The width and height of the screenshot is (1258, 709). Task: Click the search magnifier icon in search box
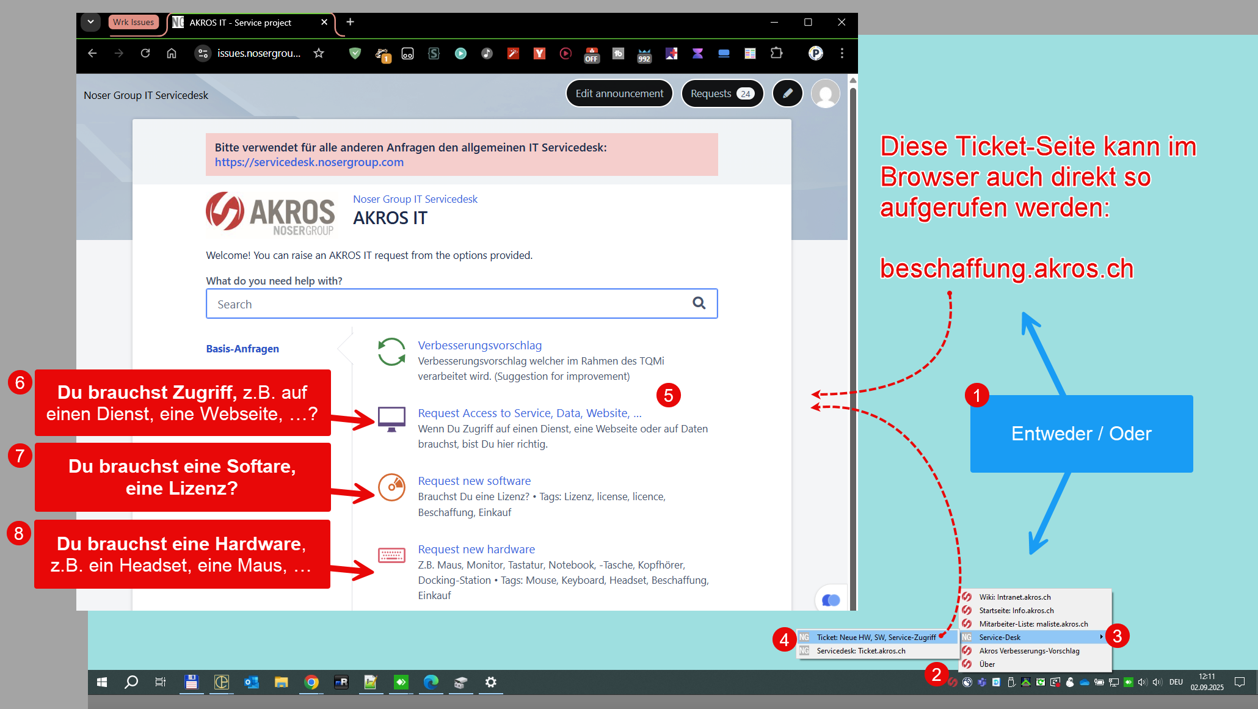tap(699, 303)
